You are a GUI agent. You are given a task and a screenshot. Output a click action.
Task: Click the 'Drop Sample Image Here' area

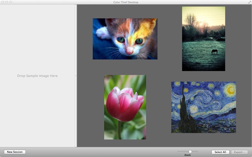pyautogui.click(x=37, y=76)
